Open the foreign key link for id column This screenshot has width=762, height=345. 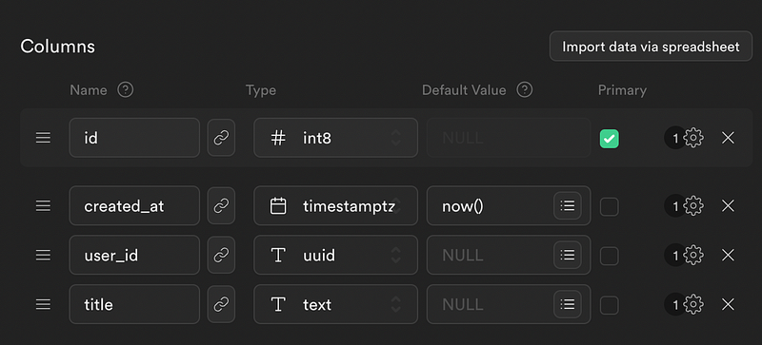tap(221, 138)
